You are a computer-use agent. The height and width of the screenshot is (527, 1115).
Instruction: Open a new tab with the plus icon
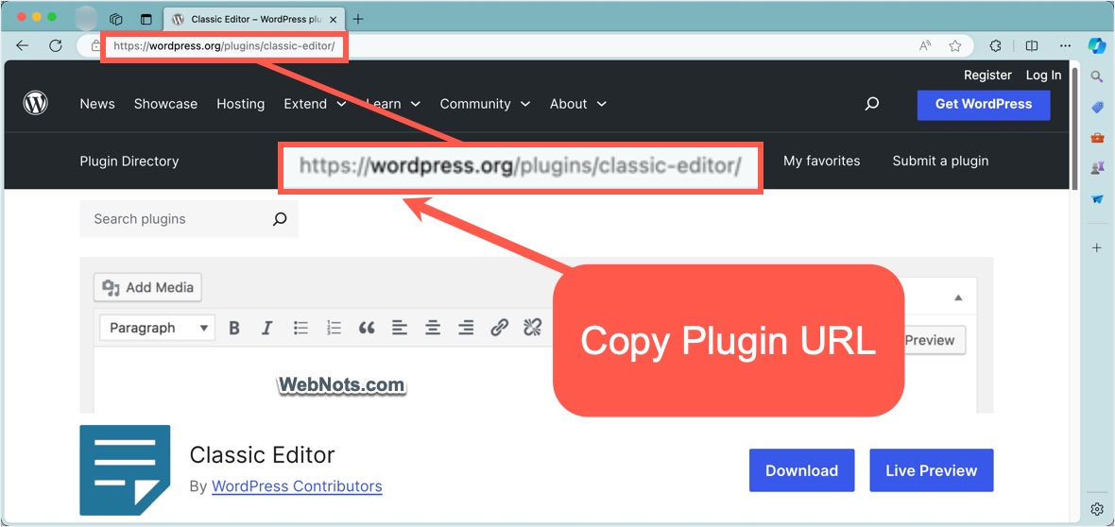click(x=358, y=19)
